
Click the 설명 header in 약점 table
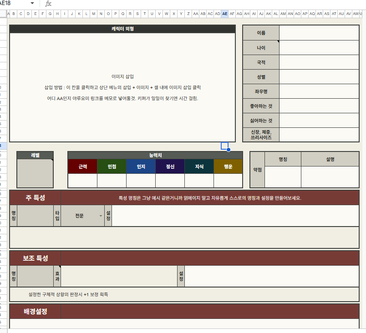(330, 159)
